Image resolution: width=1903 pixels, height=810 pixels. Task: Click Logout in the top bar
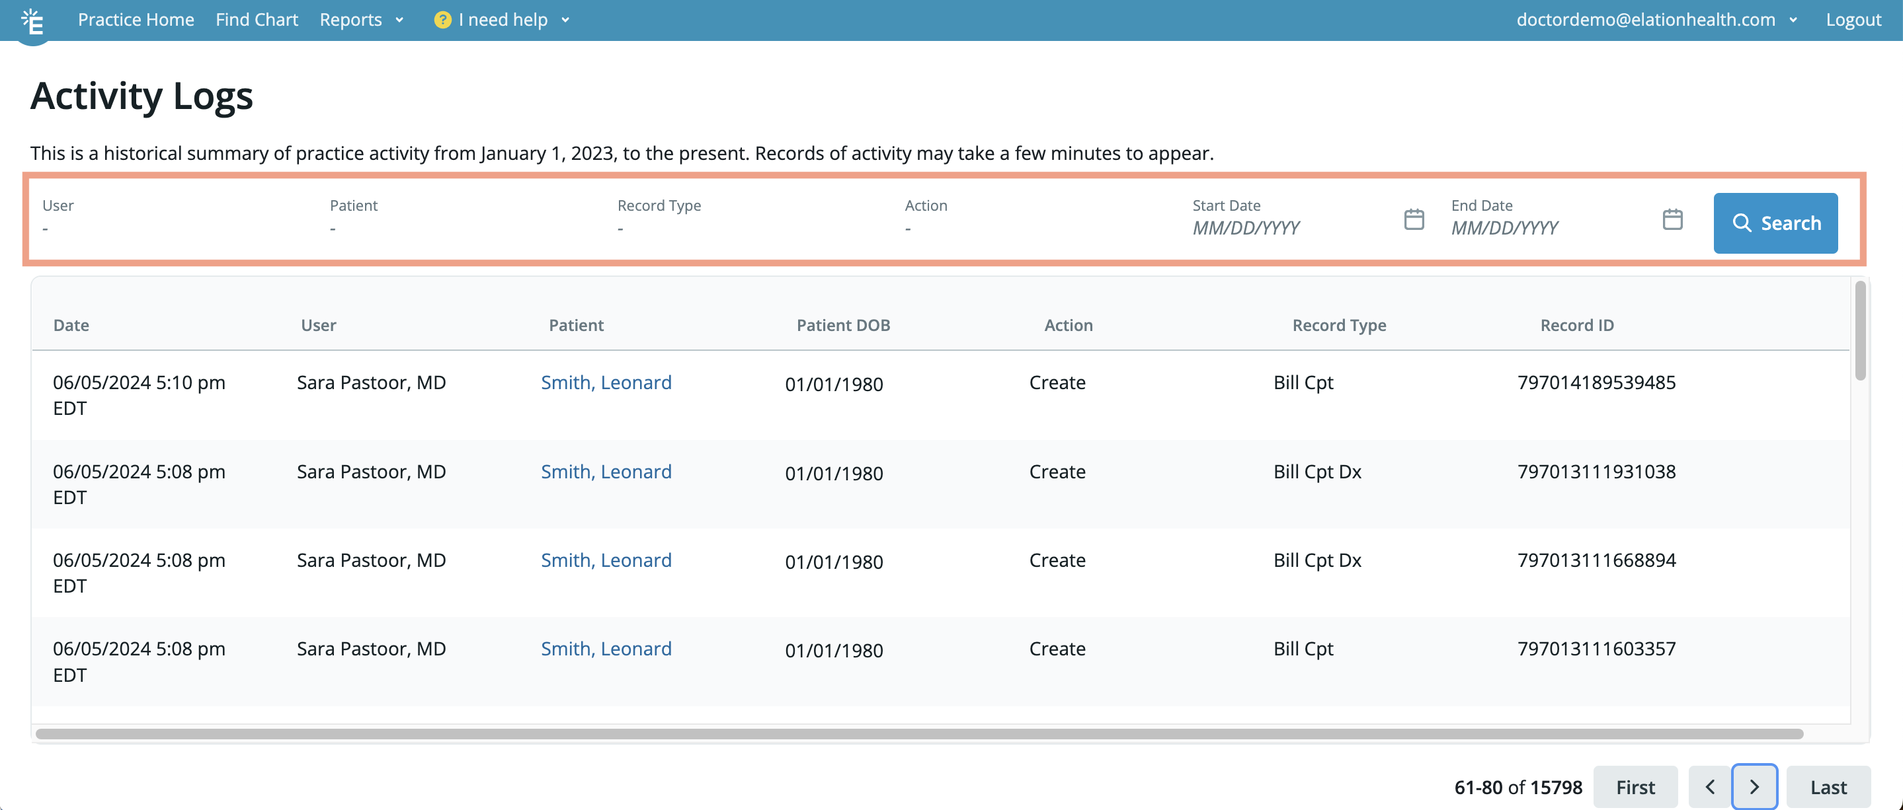click(1853, 20)
